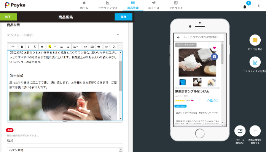Go to the アナリティクス tab

(108, 5)
